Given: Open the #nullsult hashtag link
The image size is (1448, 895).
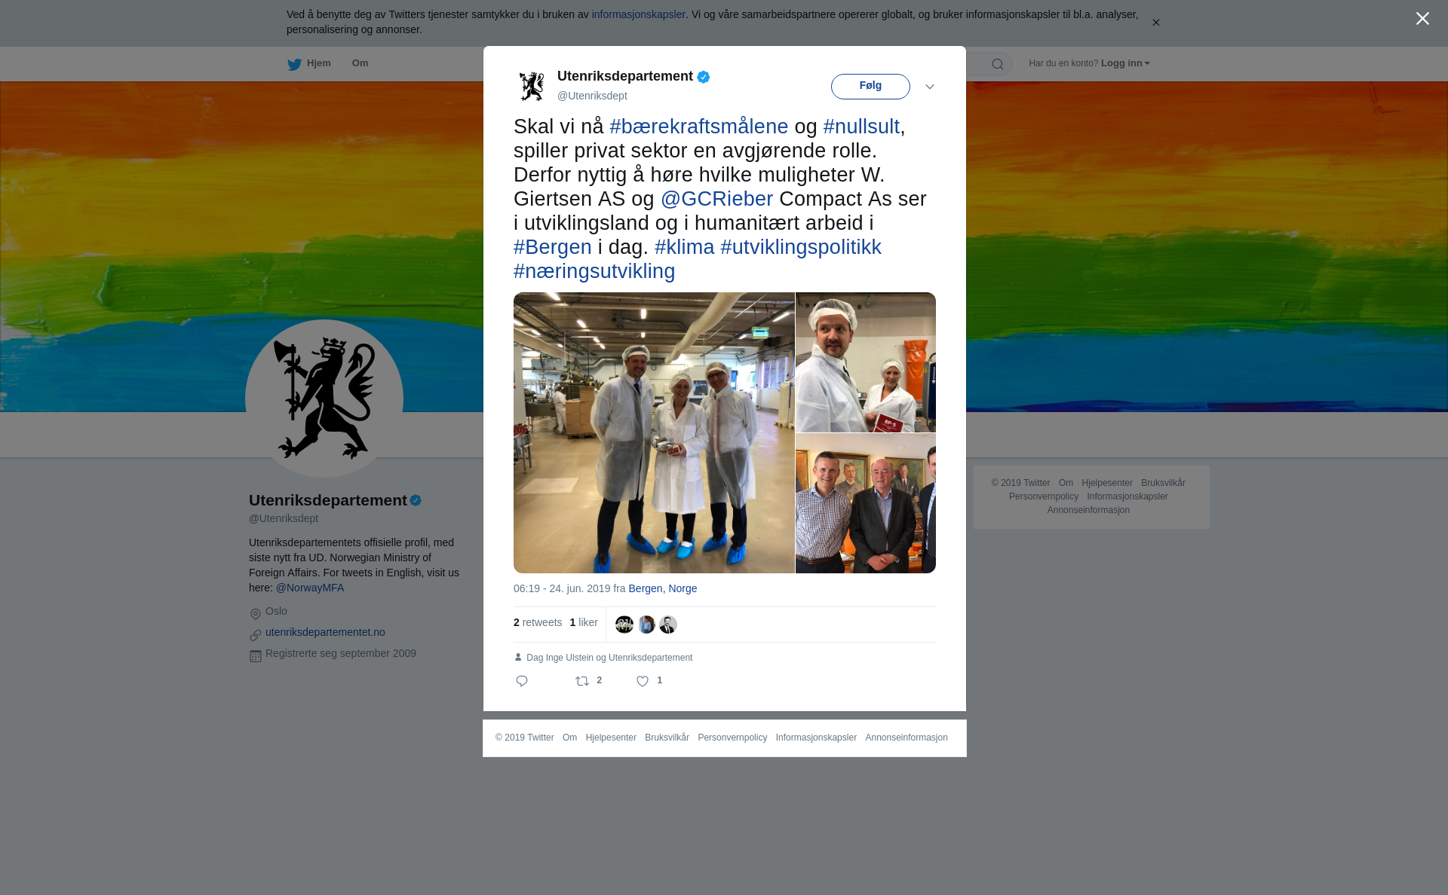Looking at the screenshot, I should click(861, 127).
